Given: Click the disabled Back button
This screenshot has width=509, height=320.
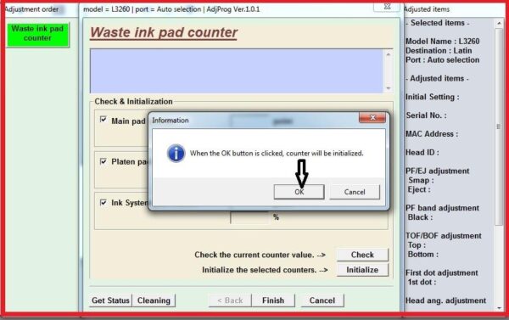Looking at the screenshot, I should point(230,300).
